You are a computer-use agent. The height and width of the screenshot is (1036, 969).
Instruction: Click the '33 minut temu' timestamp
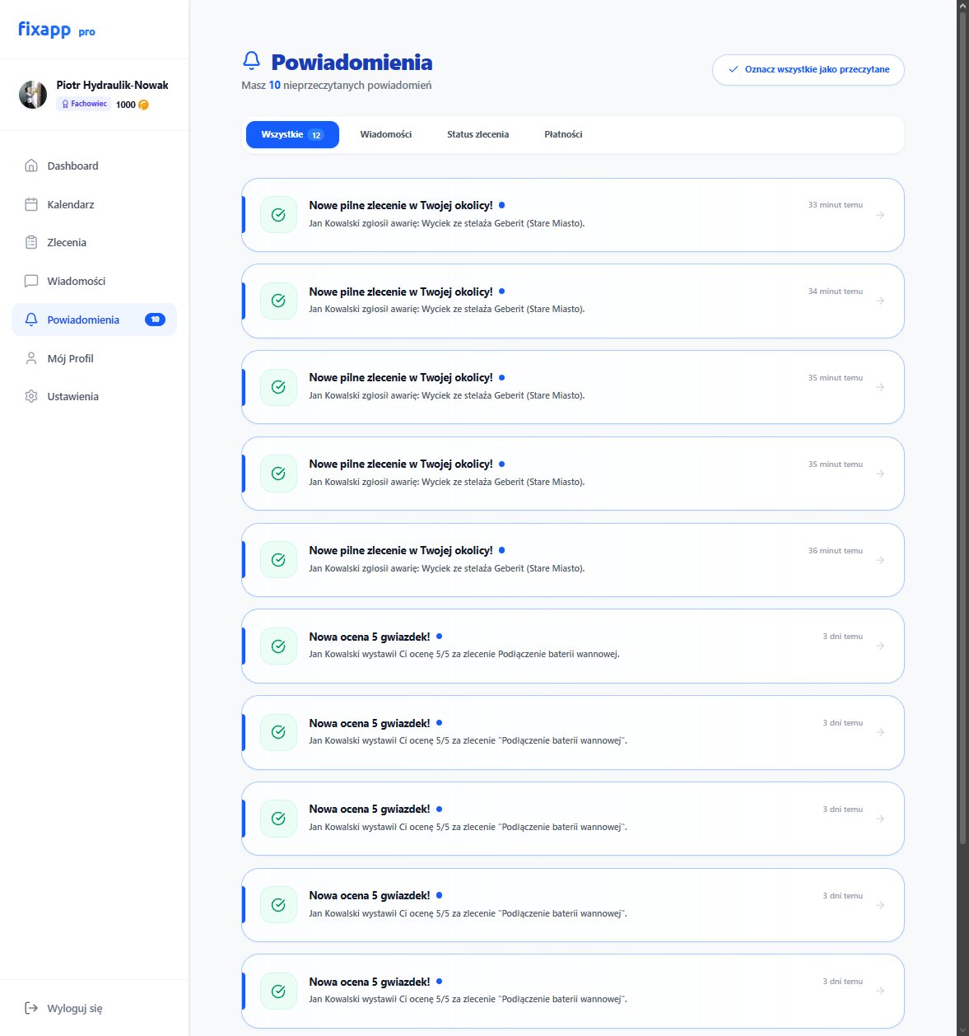[x=835, y=205]
